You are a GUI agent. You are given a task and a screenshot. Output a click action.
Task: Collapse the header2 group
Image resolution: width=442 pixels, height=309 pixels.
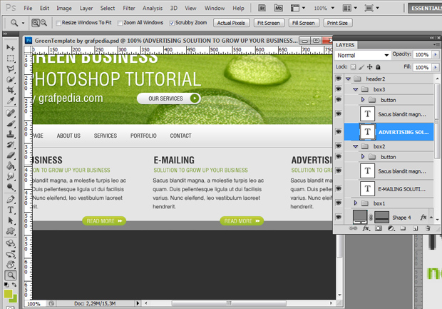tap(348, 78)
